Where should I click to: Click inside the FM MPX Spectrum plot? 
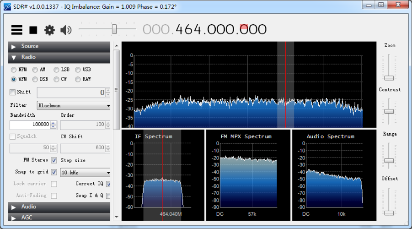click(248, 175)
